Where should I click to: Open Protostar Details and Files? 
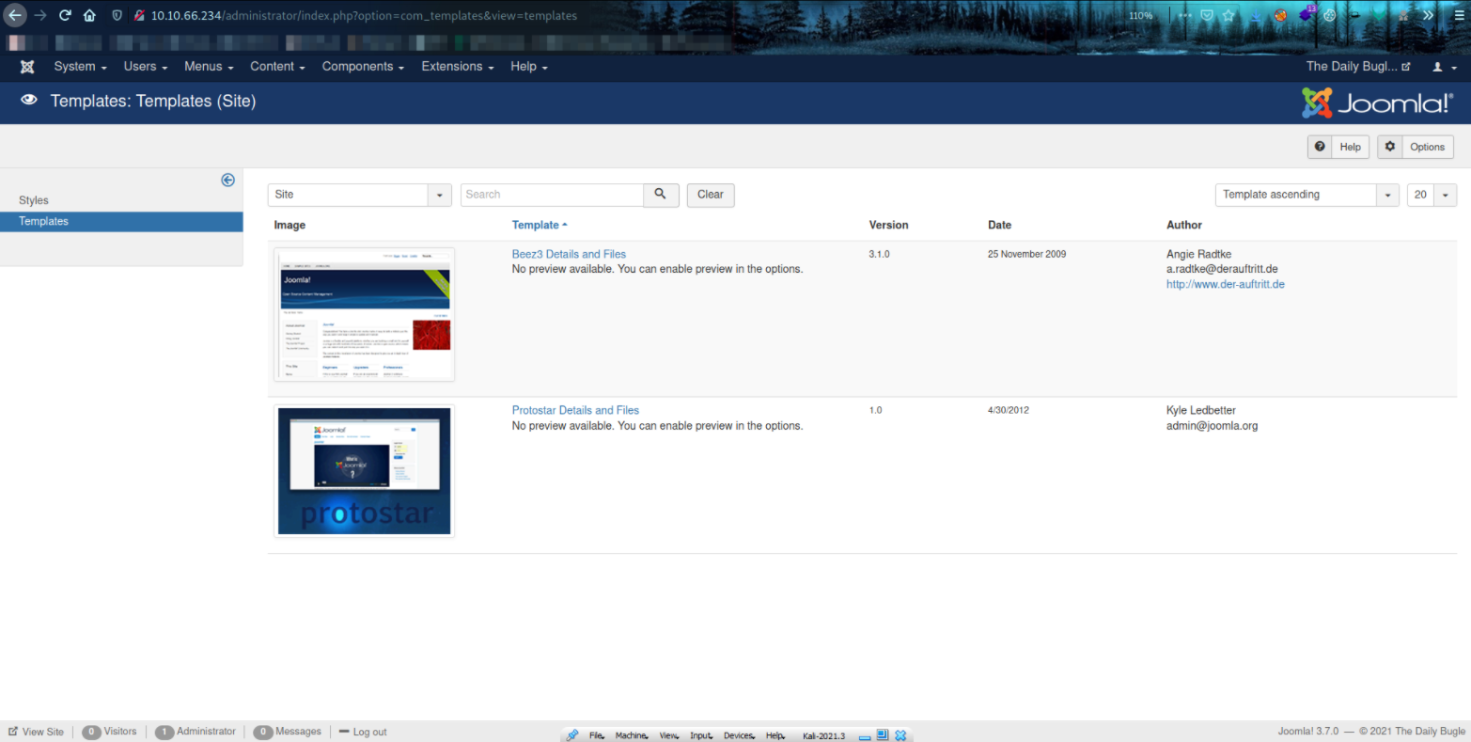[575, 410]
